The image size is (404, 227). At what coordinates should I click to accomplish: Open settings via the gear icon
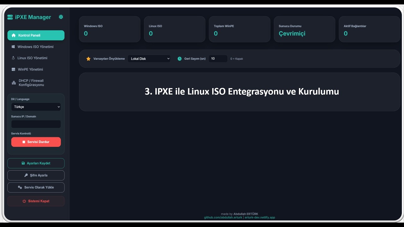(61, 17)
